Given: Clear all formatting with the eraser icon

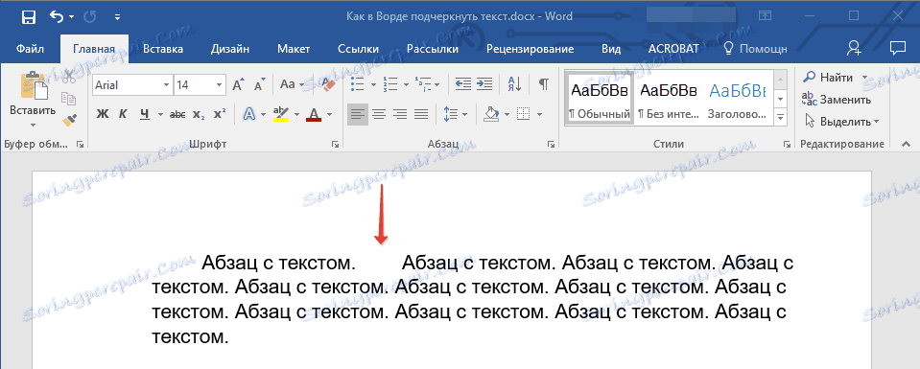Looking at the screenshot, I should tap(327, 84).
